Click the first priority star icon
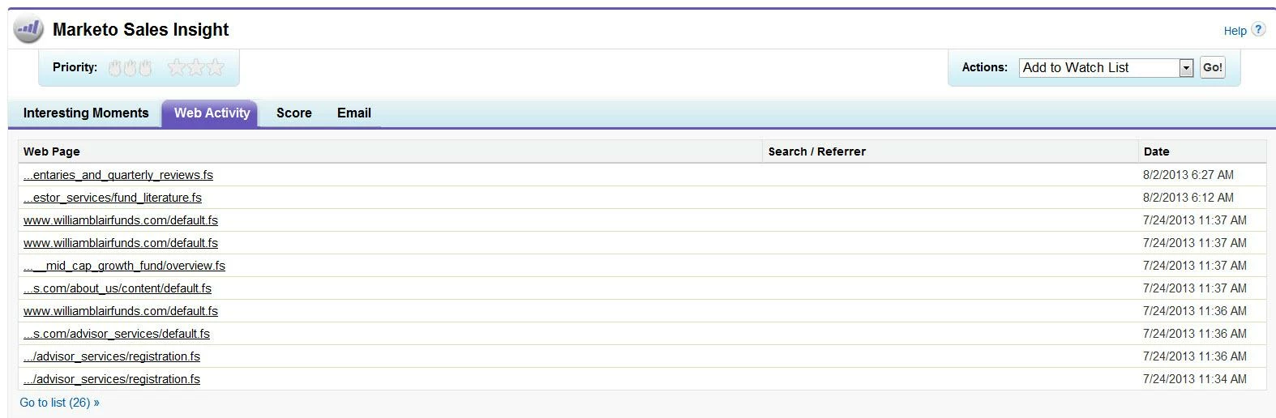The image size is (1276, 418). pyautogui.click(x=176, y=67)
